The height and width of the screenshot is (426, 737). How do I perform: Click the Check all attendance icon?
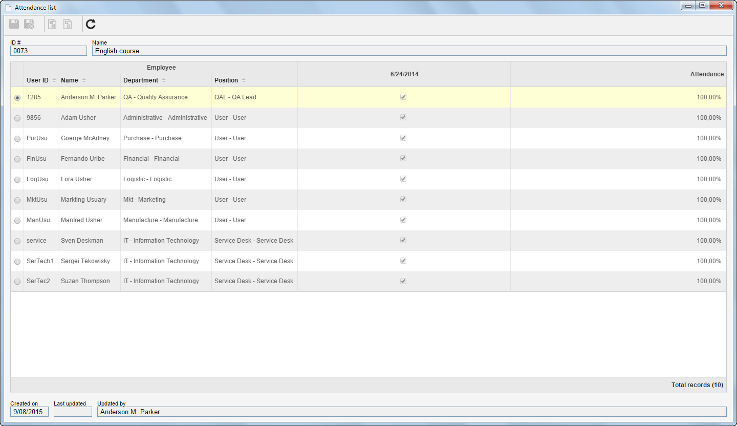(52, 24)
